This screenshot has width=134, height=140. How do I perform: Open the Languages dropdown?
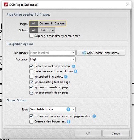click(52, 53)
